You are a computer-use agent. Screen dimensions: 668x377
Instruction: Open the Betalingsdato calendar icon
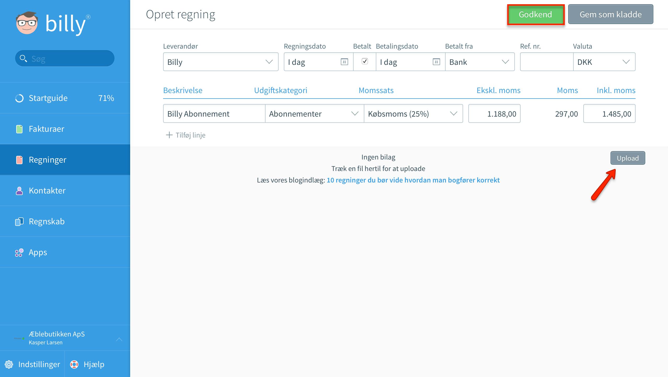[436, 62]
